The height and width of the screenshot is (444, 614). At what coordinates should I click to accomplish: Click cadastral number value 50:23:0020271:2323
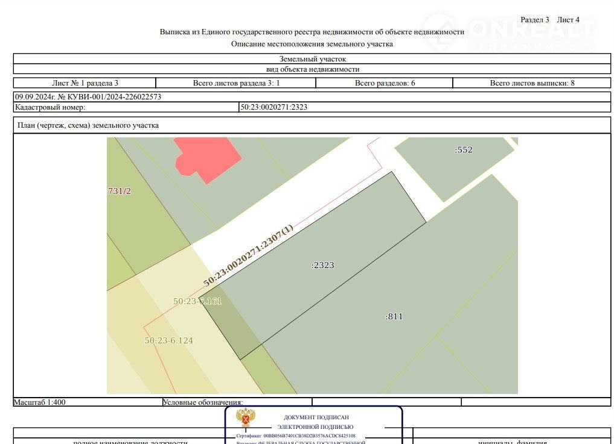coord(274,107)
